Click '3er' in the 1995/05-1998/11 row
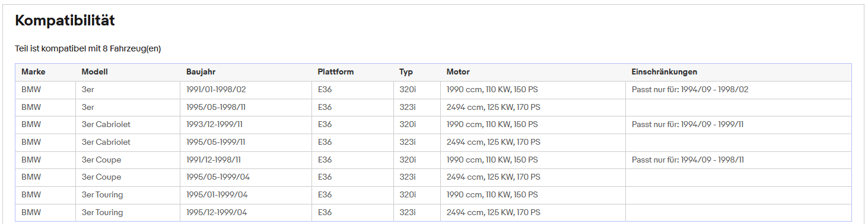The width and height of the screenshot is (868, 224). click(88, 108)
